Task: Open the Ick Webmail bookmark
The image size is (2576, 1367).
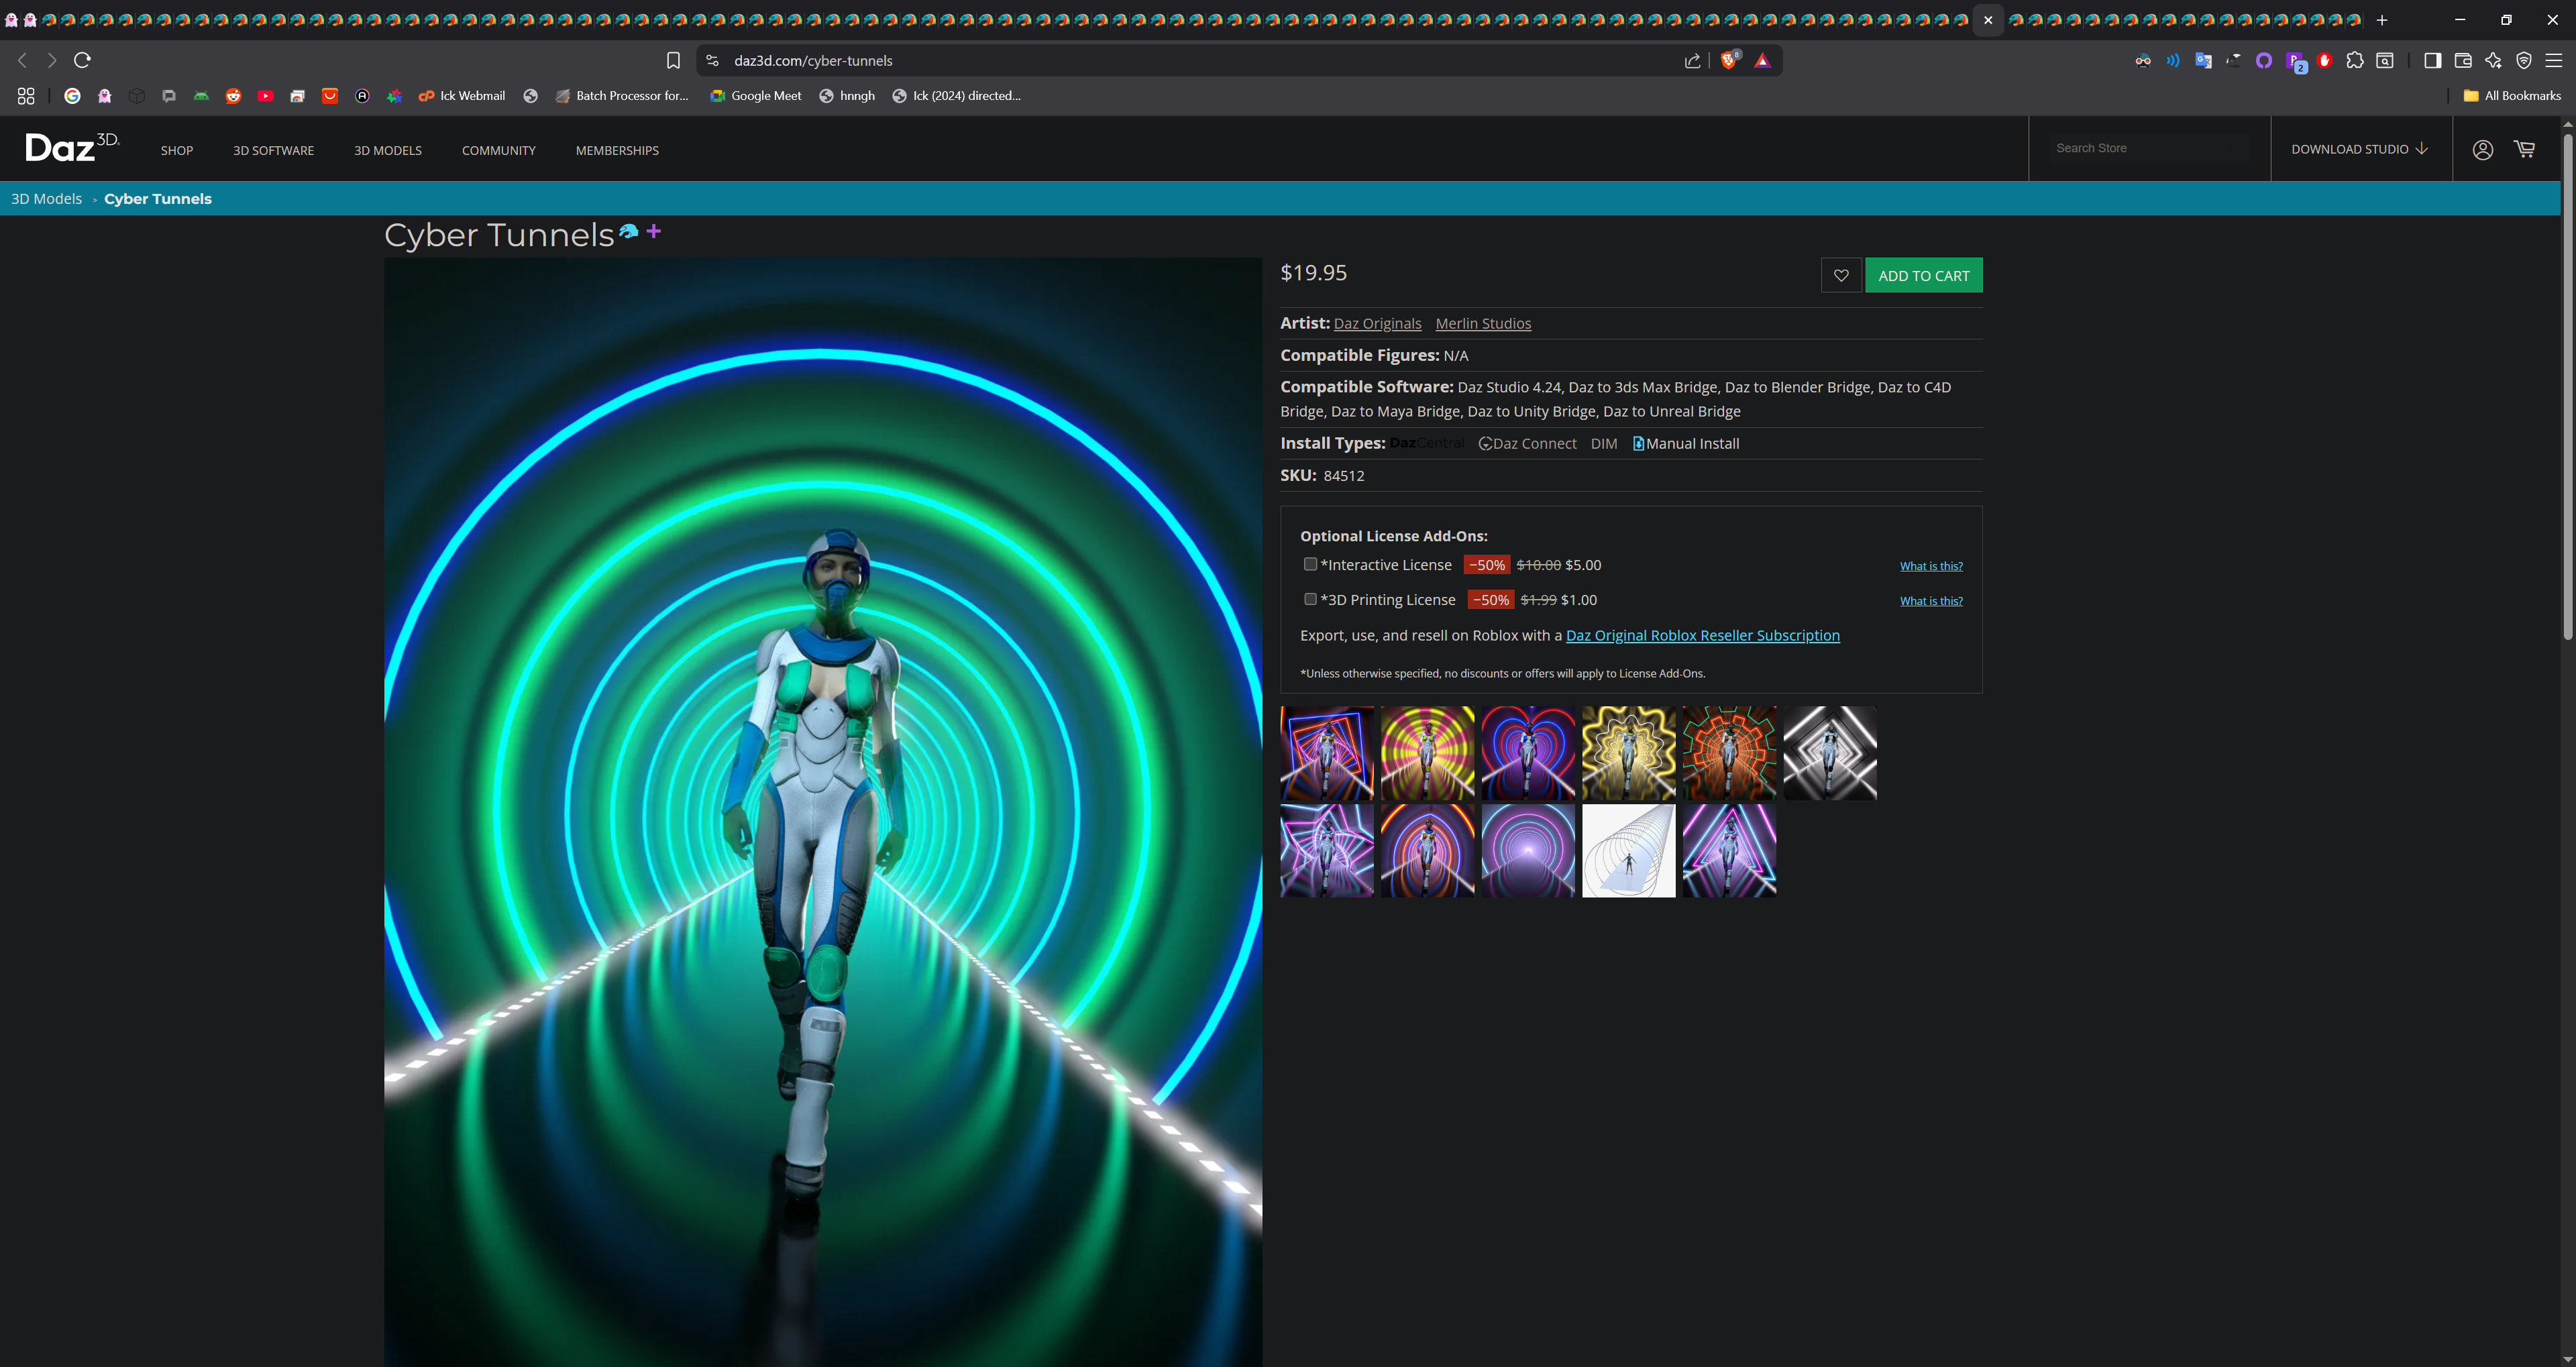Action: (x=461, y=96)
